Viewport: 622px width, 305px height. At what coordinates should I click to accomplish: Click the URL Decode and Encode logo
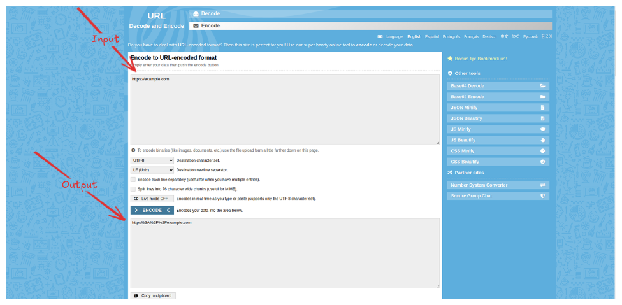point(156,20)
